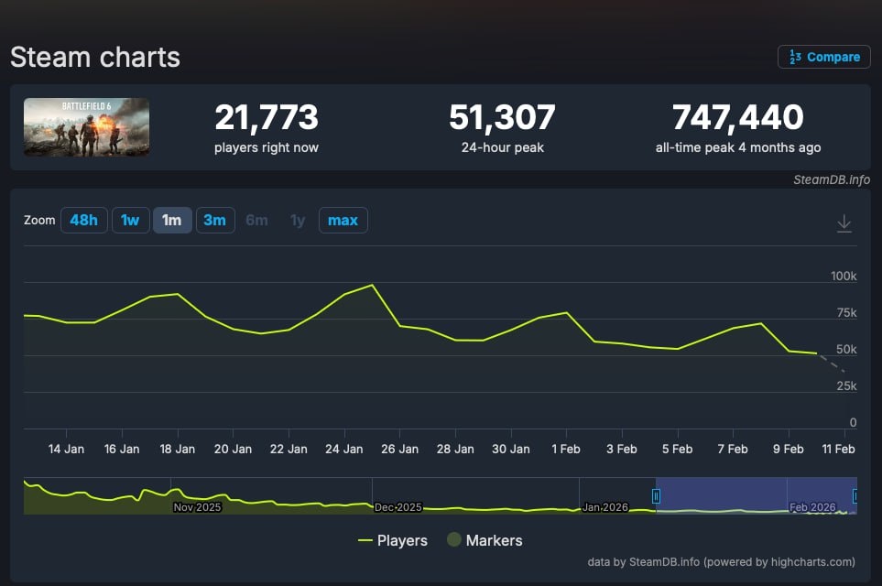The image size is (882, 586).
Task: Open data by SteamDB.info highcharts credit
Action: coord(721,562)
